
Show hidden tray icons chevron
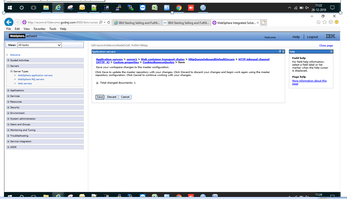pos(289,8)
